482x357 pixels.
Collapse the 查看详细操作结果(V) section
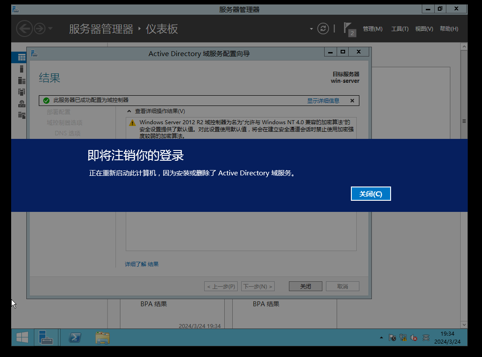pyautogui.click(x=129, y=111)
